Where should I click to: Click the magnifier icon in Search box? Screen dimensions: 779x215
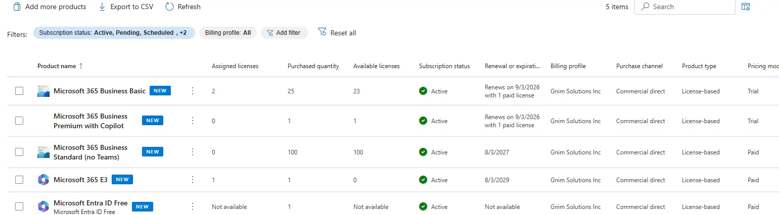click(645, 7)
